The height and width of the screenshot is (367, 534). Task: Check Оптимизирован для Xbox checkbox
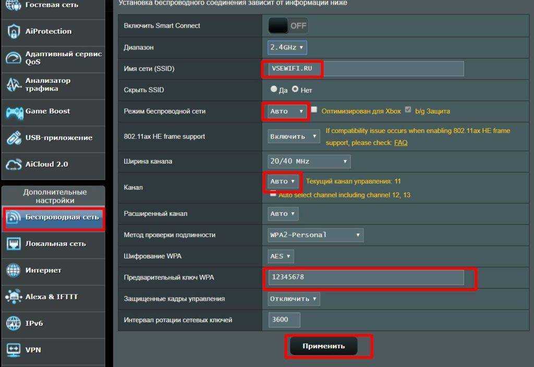pyautogui.click(x=314, y=109)
